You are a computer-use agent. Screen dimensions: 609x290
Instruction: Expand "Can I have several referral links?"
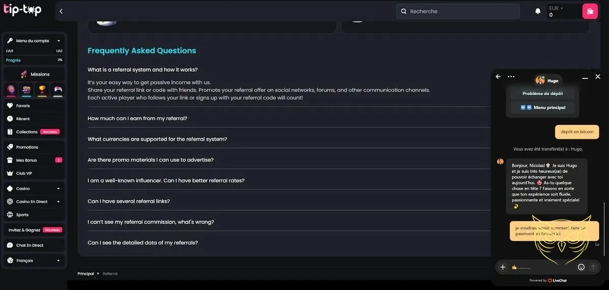pyautogui.click(x=129, y=201)
